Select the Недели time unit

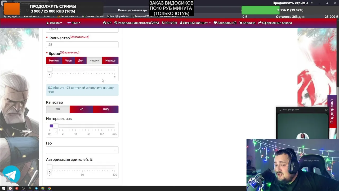[94, 60]
